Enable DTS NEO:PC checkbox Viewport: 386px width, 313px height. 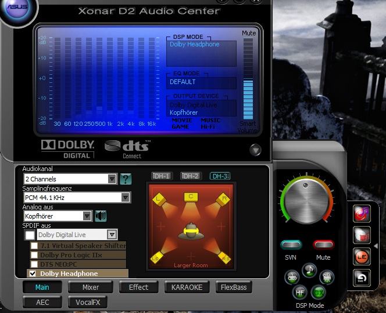click(34, 264)
